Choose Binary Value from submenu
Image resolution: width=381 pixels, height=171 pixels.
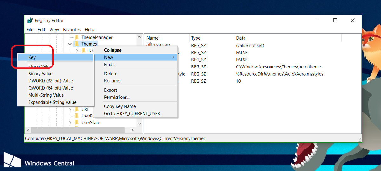tap(56, 74)
